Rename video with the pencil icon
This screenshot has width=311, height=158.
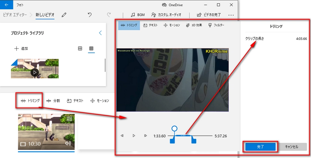click(x=64, y=15)
